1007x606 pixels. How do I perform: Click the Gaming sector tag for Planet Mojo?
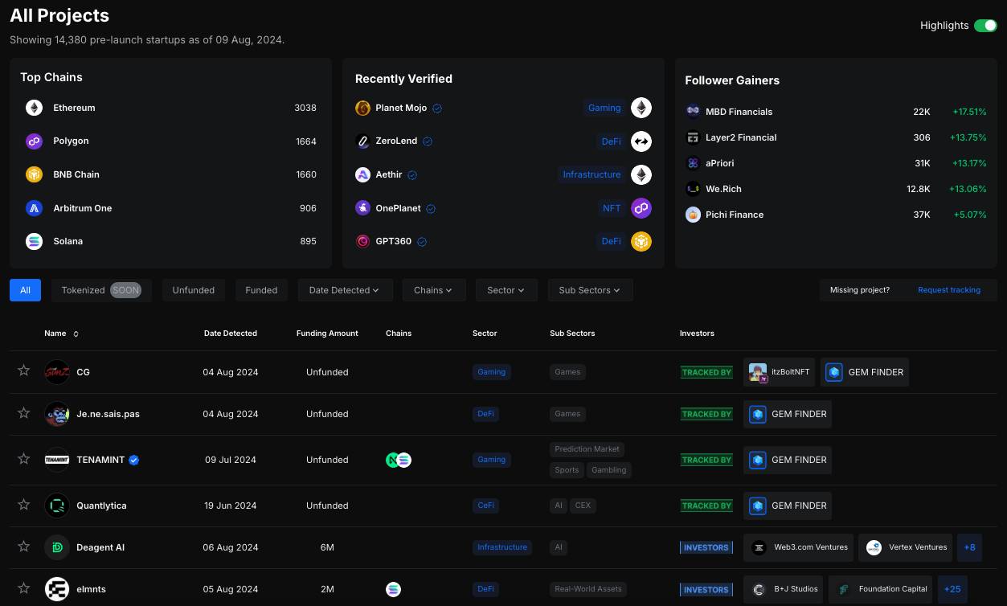[604, 108]
